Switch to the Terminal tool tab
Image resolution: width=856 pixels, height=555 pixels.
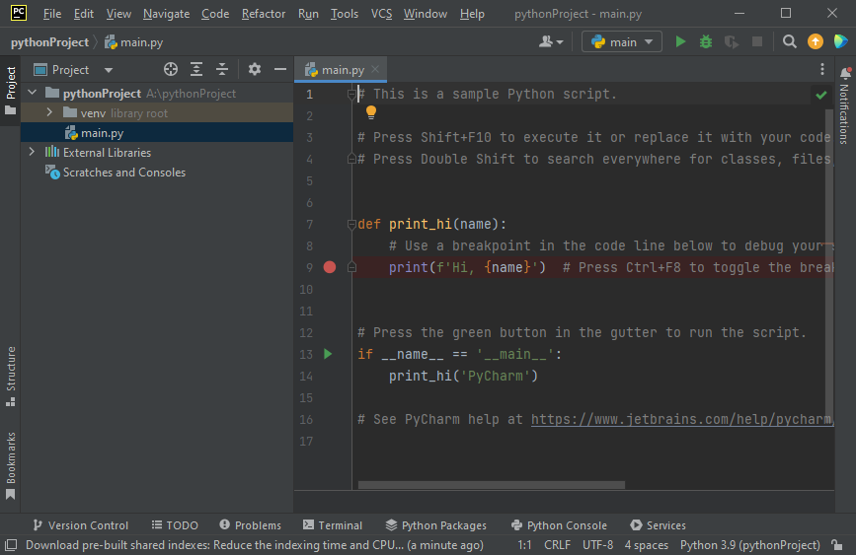pyautogui.click(x=333, y=525)
